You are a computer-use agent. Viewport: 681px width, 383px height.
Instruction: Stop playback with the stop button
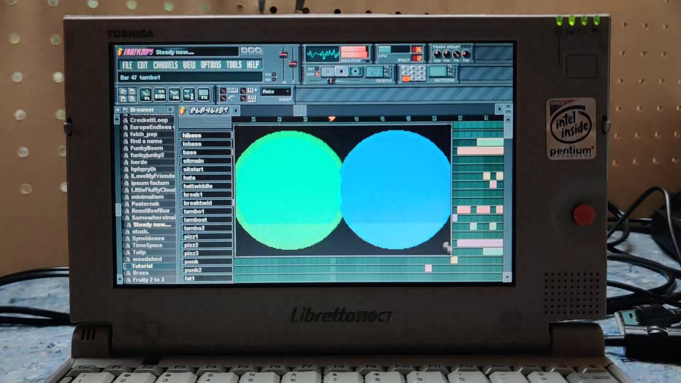[342, 72]
